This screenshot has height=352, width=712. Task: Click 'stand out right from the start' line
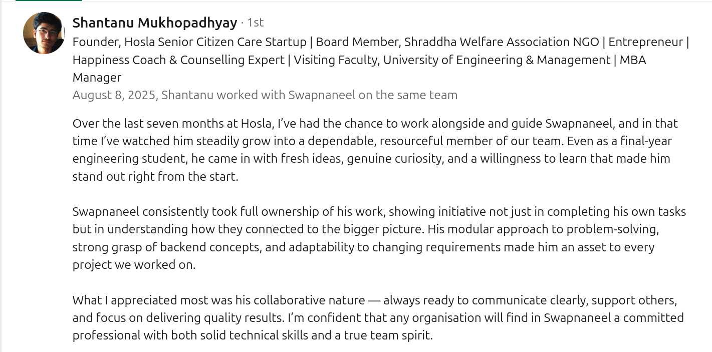(x=155, y=177)
